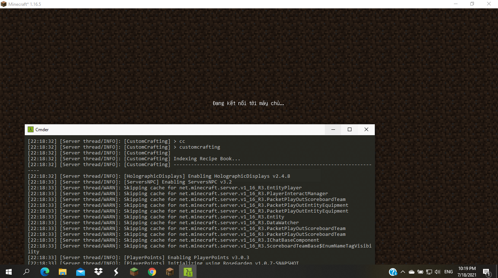Image resolution: width=498 pixels, height=278 pixels.
Task: Open the clock and calendar flyout
Action: (x=467, y=271)
